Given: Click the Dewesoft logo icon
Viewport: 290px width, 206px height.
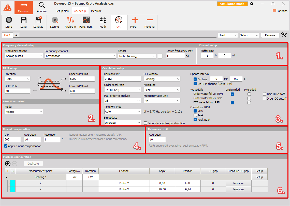Looking at the screenshot, I should [x=8, y=8].
